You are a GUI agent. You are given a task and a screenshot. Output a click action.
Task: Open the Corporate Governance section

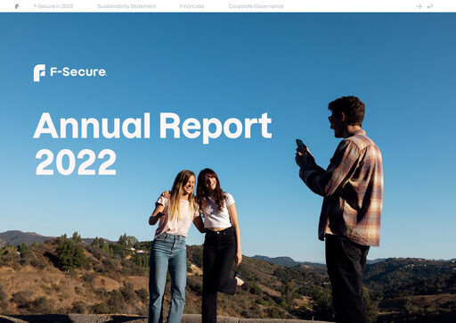point(256,6)
